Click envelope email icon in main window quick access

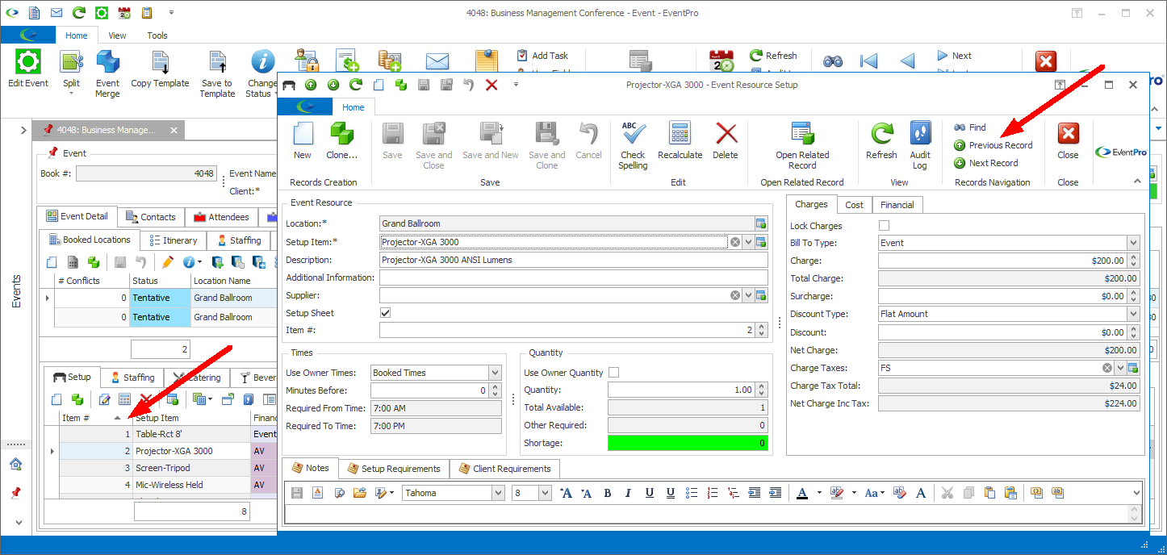point(56,13)
